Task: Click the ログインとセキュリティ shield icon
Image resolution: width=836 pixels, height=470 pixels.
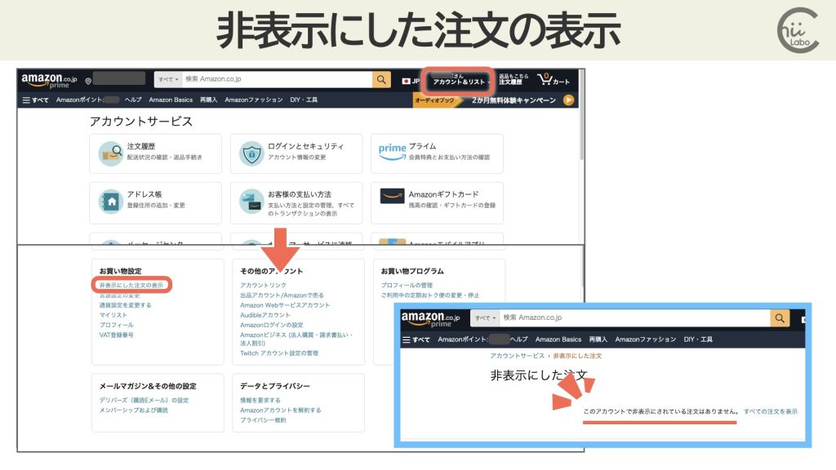Action: 251,153
